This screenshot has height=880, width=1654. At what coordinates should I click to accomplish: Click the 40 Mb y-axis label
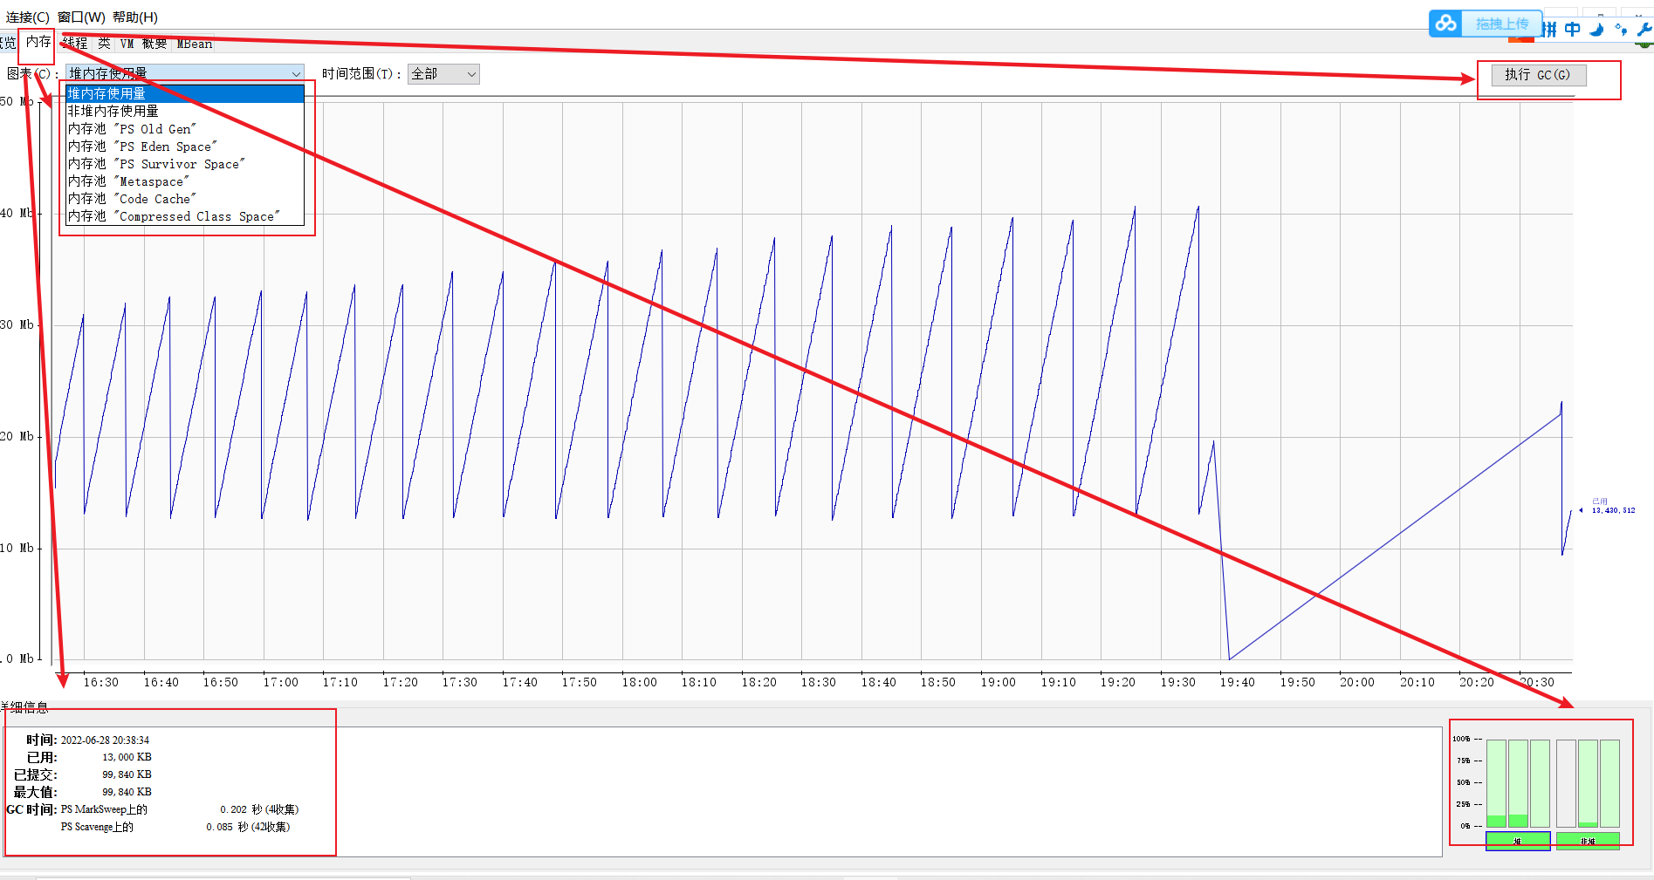tap(17, 214)
